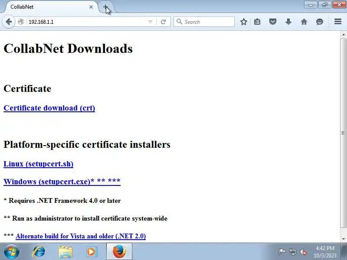Click the Firefox taskbar button
This screenshot has height=260, width=347.
coord(119,252)
